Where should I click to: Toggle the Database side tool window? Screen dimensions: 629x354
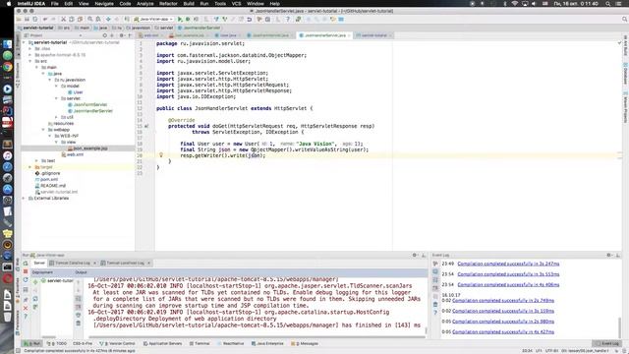[625, 75]
